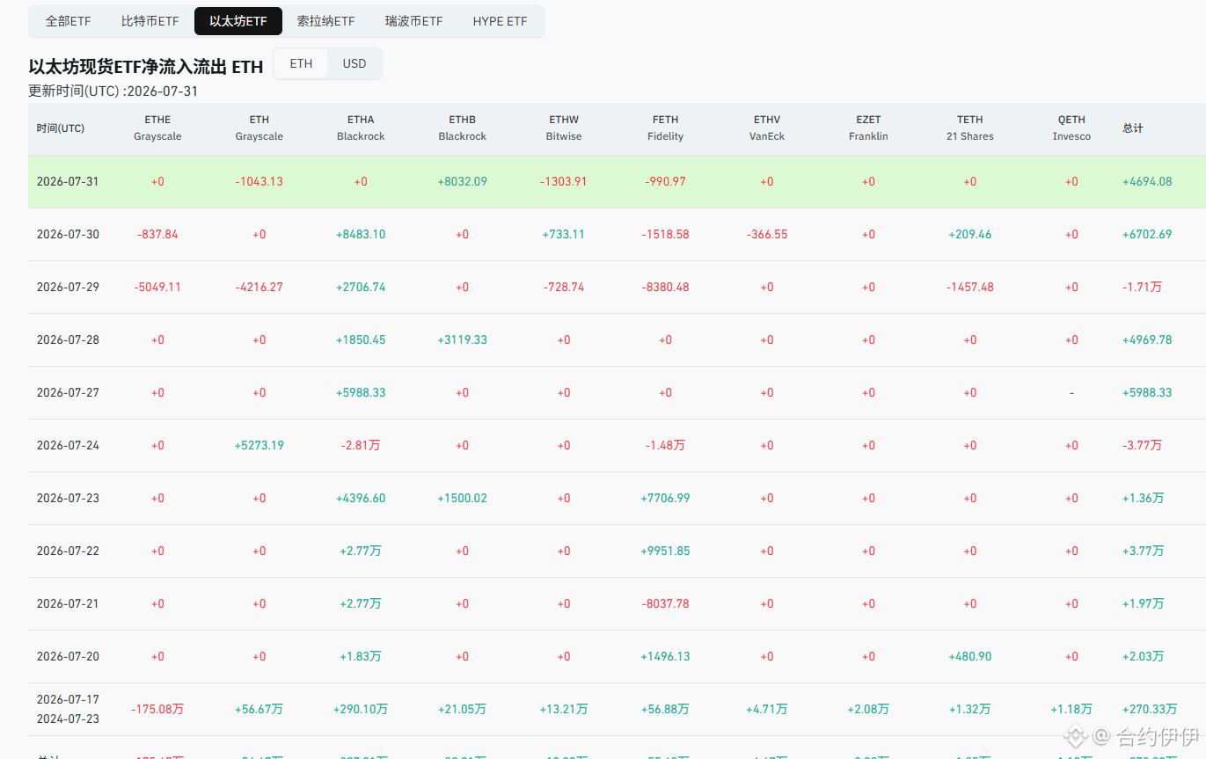The height and width of the screenshot is (759, 1206).
Task: Click the -837.84 ETHE value
Action: 157,235
